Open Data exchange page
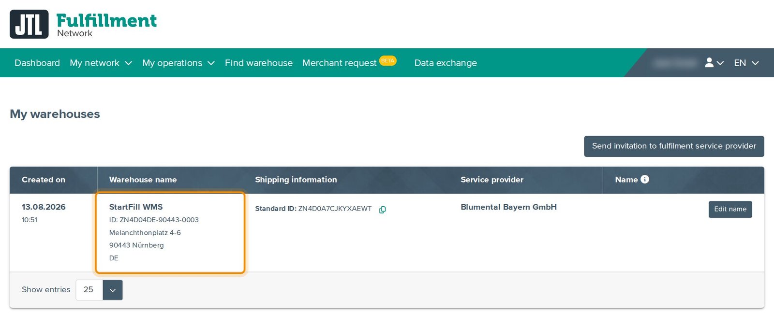774x326 pixels. (x=446, y=63)
